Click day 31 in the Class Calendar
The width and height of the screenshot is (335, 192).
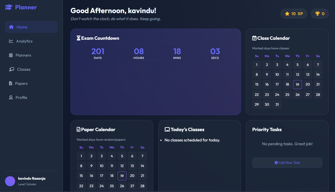(277, 104)
